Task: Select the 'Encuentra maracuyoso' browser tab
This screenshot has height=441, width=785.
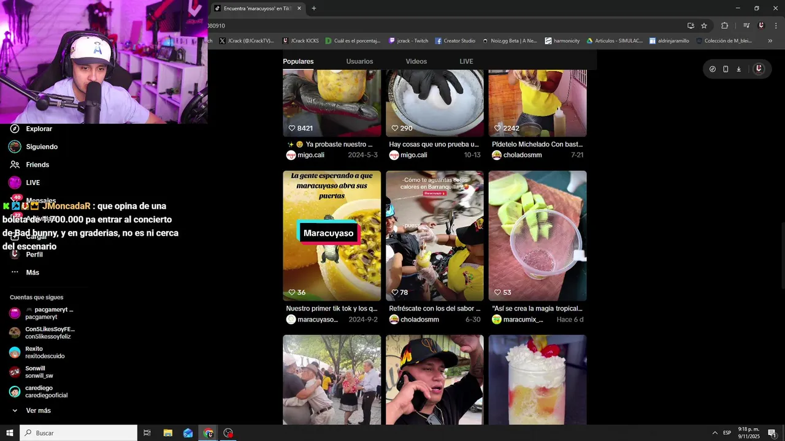Action: (x=258, y=9)
